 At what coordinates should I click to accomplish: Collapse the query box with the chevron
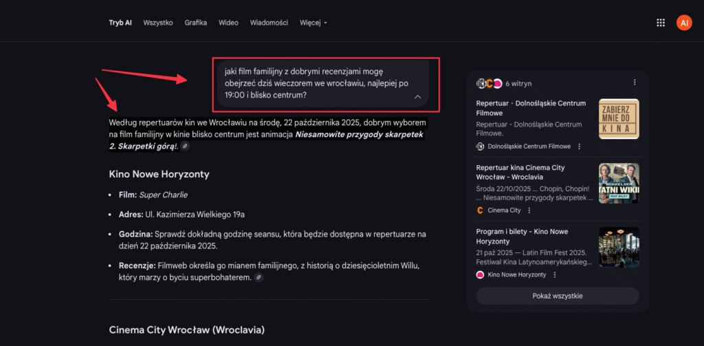(417, 96)
